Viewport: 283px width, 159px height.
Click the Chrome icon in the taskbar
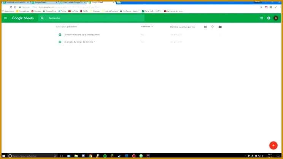(x=91, y=156)
